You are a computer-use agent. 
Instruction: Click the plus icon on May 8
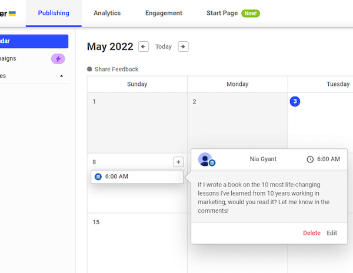pos(178,162)
